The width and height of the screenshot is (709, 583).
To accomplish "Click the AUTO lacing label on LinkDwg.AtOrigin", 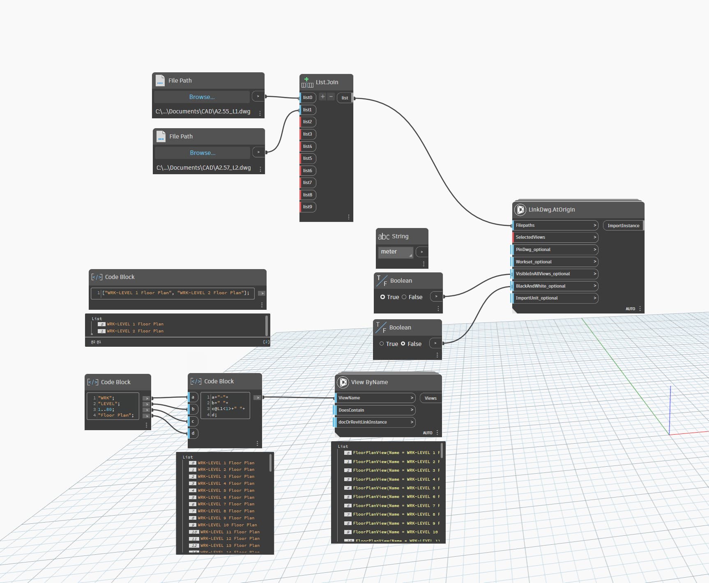I will (630, 309).
